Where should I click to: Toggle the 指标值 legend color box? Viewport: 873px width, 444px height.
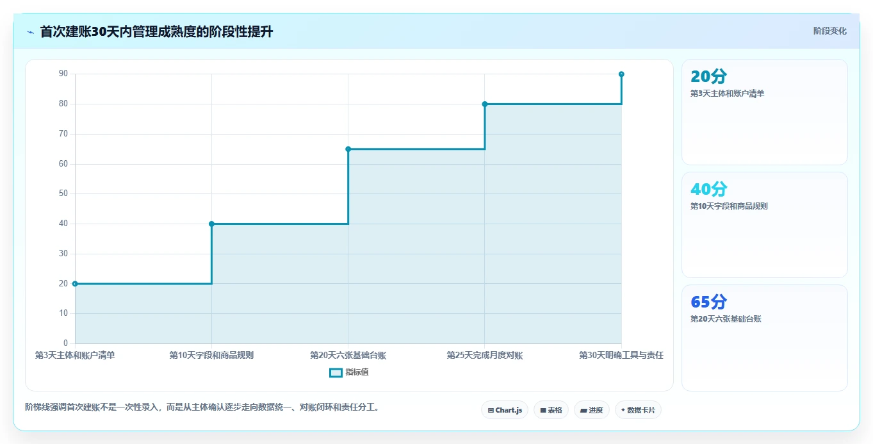point(336,372)
